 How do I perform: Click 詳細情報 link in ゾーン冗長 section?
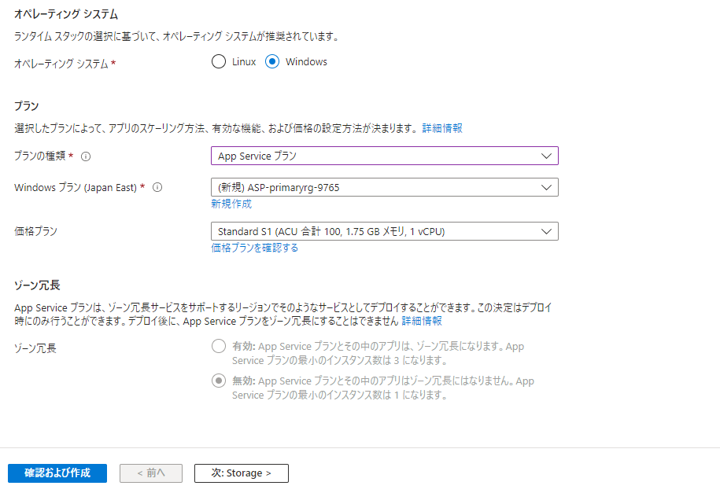[422, 321]
